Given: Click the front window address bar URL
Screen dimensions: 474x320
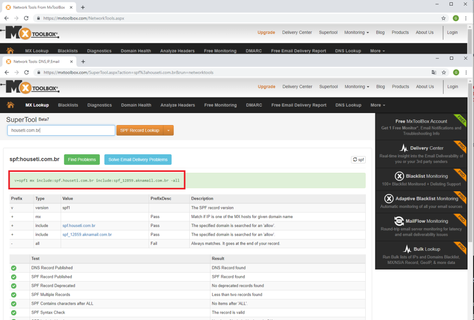Looking at the screenshot, I should click(x=129, y=73).
